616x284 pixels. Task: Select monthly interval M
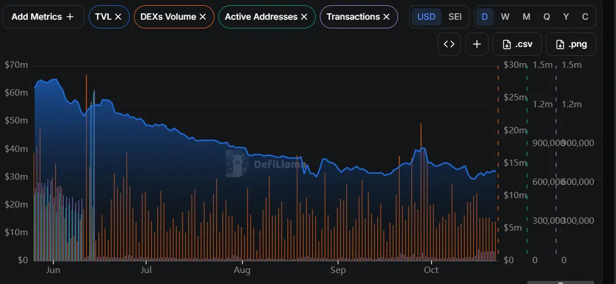click(x=526, y=17)
